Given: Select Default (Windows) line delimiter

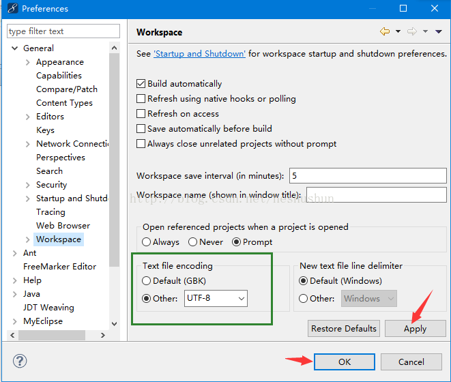Looking at the screenshot, I should 303,280.
